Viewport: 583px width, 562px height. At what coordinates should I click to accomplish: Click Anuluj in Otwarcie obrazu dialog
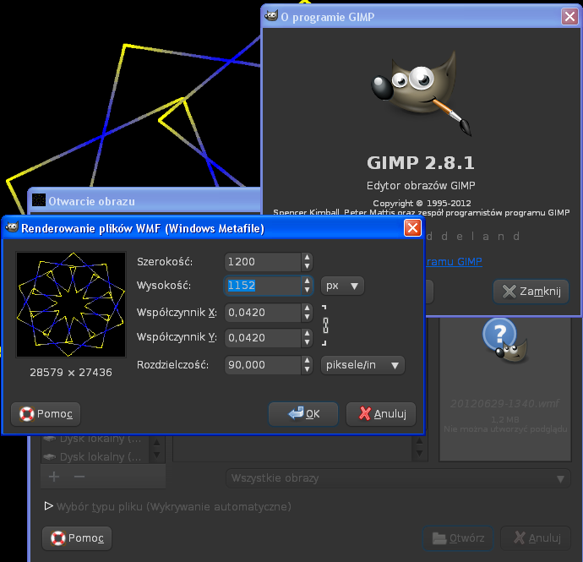(536, 537)
